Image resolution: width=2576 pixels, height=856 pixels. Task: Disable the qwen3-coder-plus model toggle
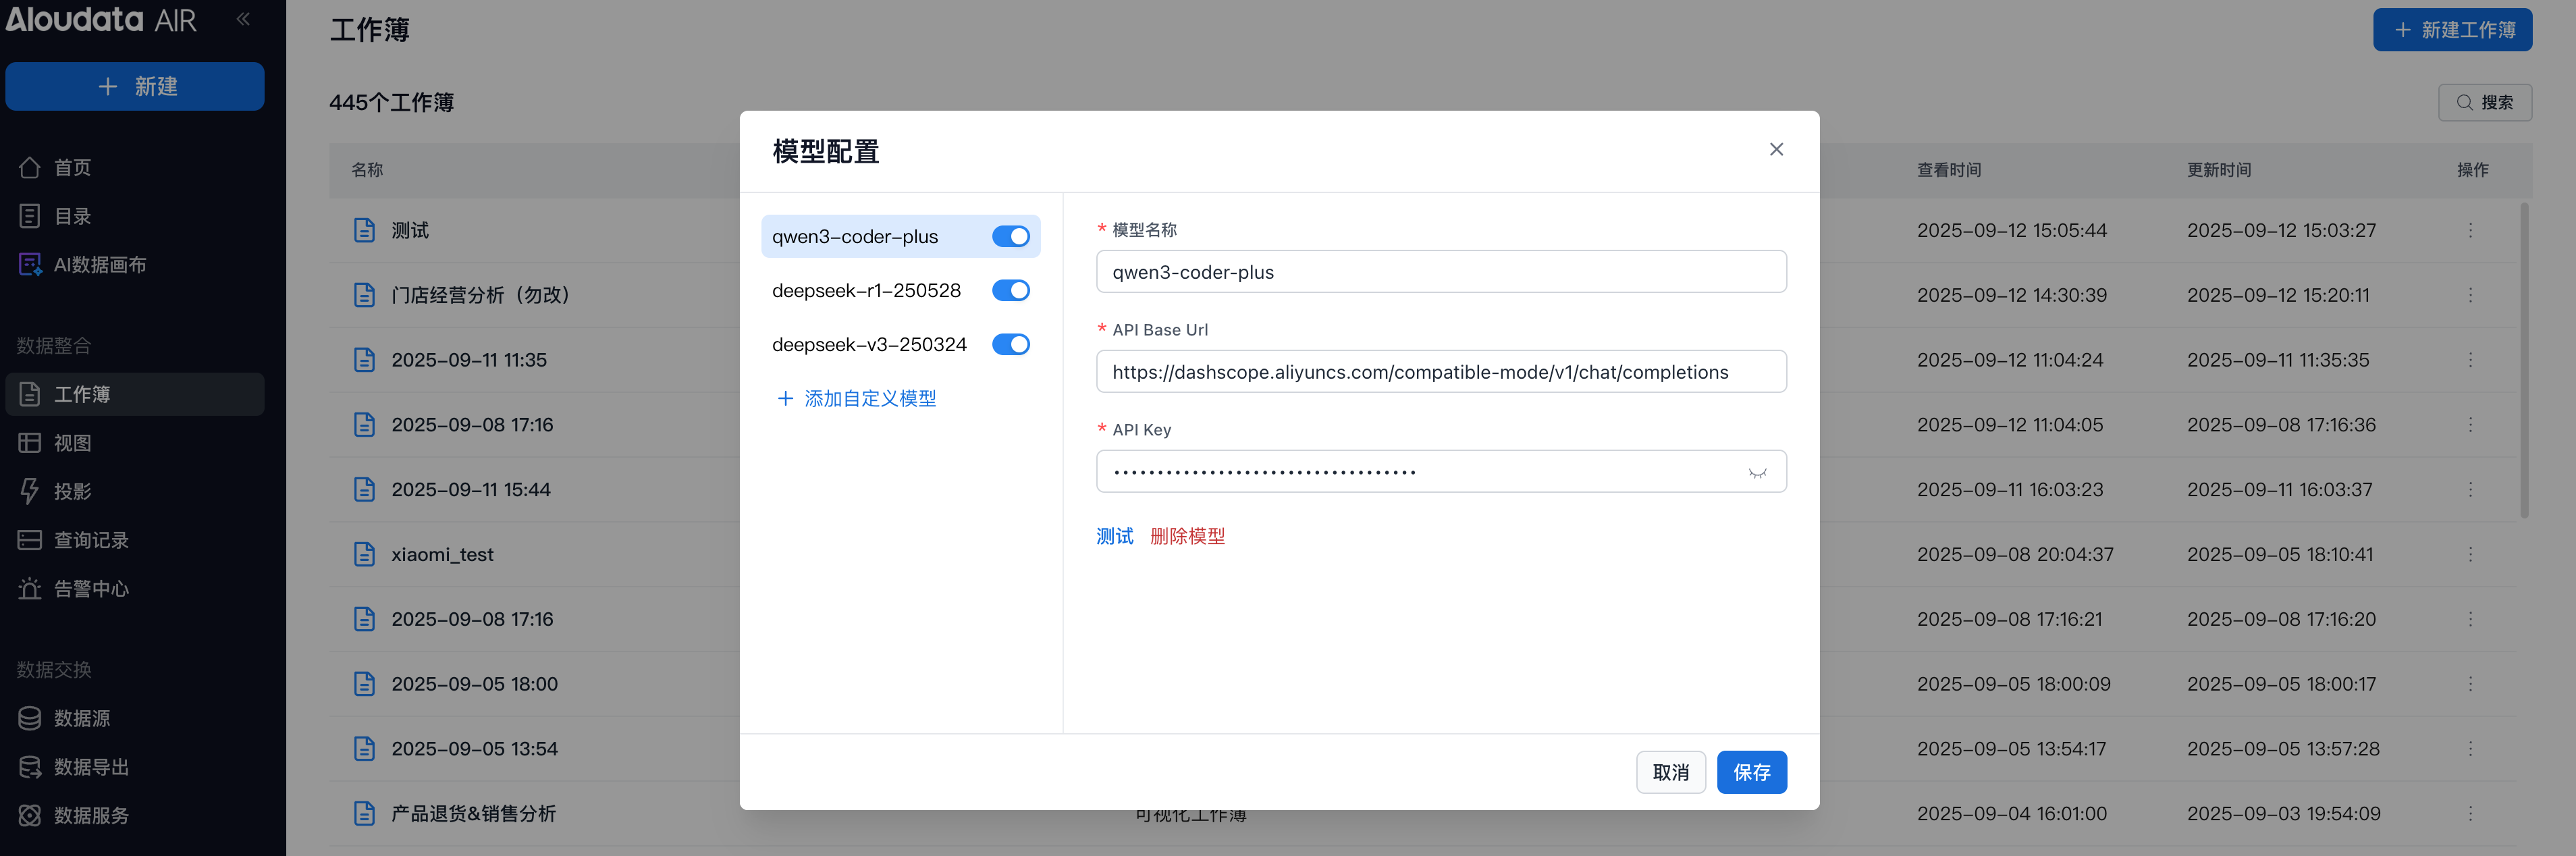(1010, 237)
